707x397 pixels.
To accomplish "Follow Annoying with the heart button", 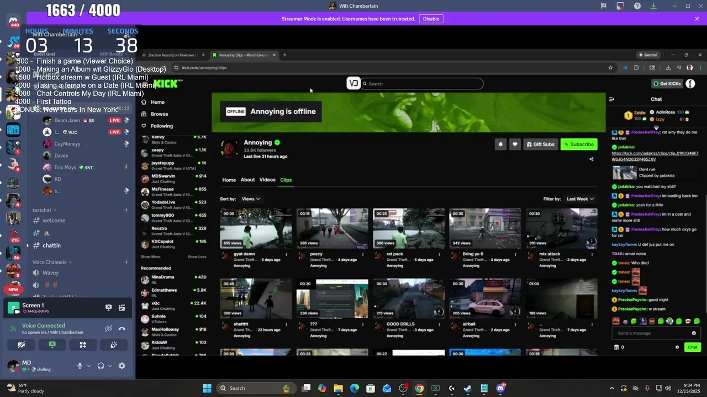I will pyautogui.click(x=515, y=144).
